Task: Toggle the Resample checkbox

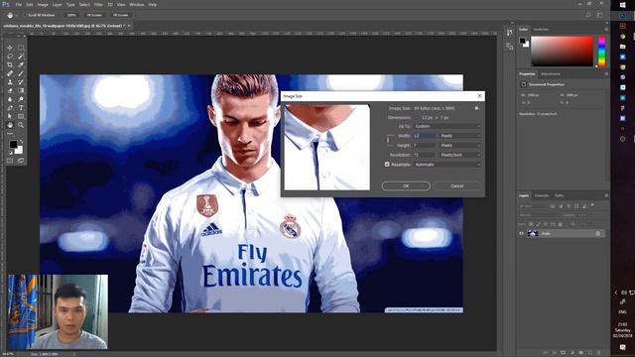Action: pos(387,165)
